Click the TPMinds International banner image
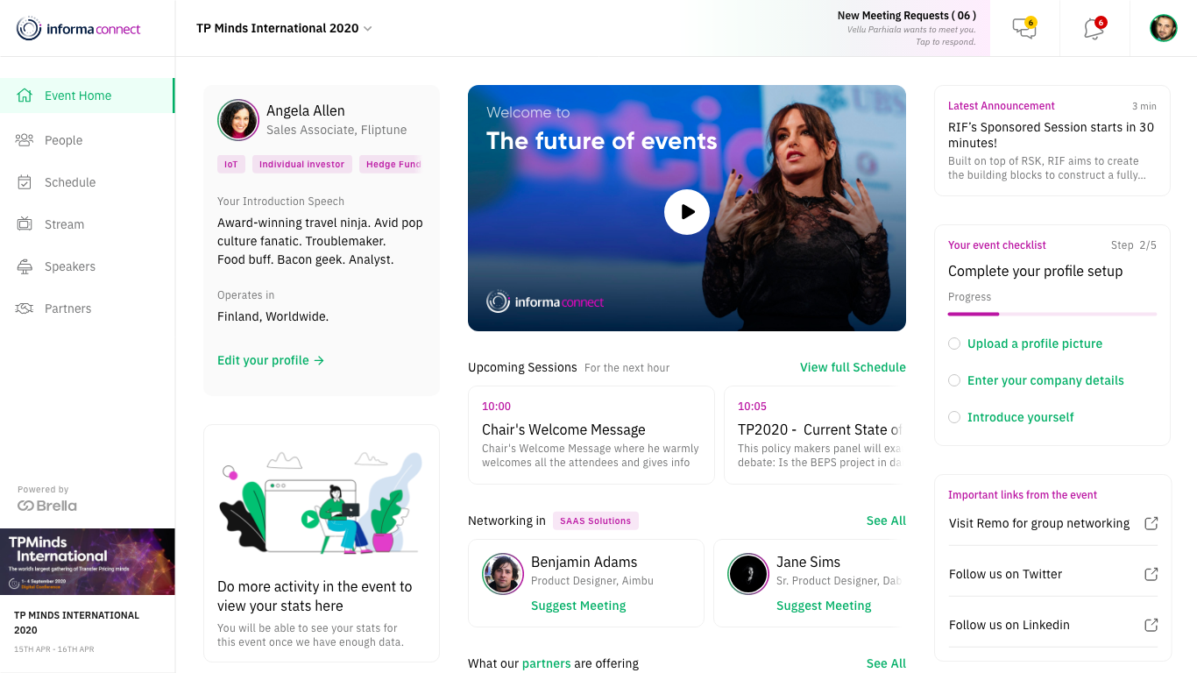Screen dimensions: 1197x673 (x=88, y=562)
